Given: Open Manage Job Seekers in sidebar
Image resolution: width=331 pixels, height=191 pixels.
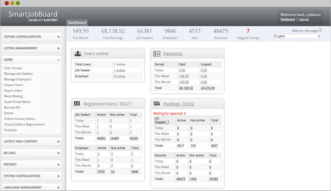Looking at the screenshot, I should [18, 74].
